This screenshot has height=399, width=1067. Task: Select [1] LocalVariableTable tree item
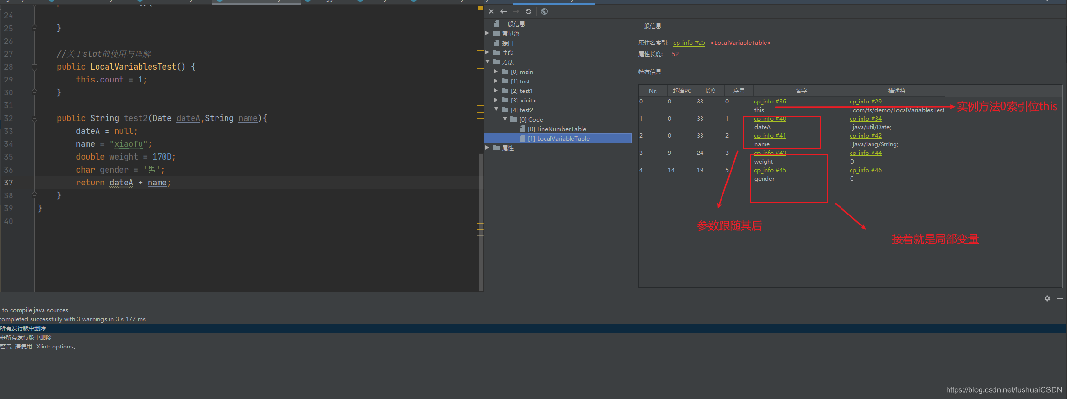pos(559,138)
